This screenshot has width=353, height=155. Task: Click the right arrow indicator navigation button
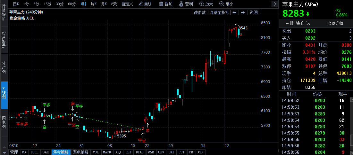[x=243, y=12]
